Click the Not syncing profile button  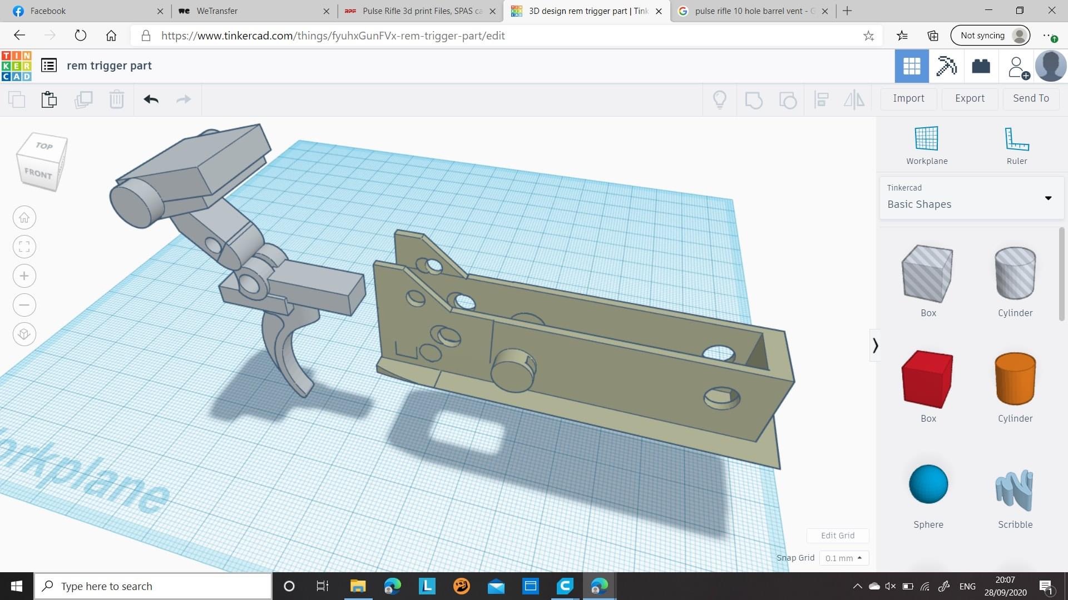(990, 36)
